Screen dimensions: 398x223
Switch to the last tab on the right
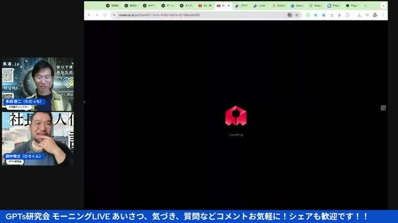coord(353,6)
